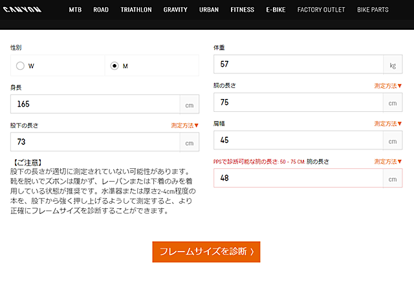Open the FITNESS category
This screenshot has width=414, height=284.
(x=243, y=10)
